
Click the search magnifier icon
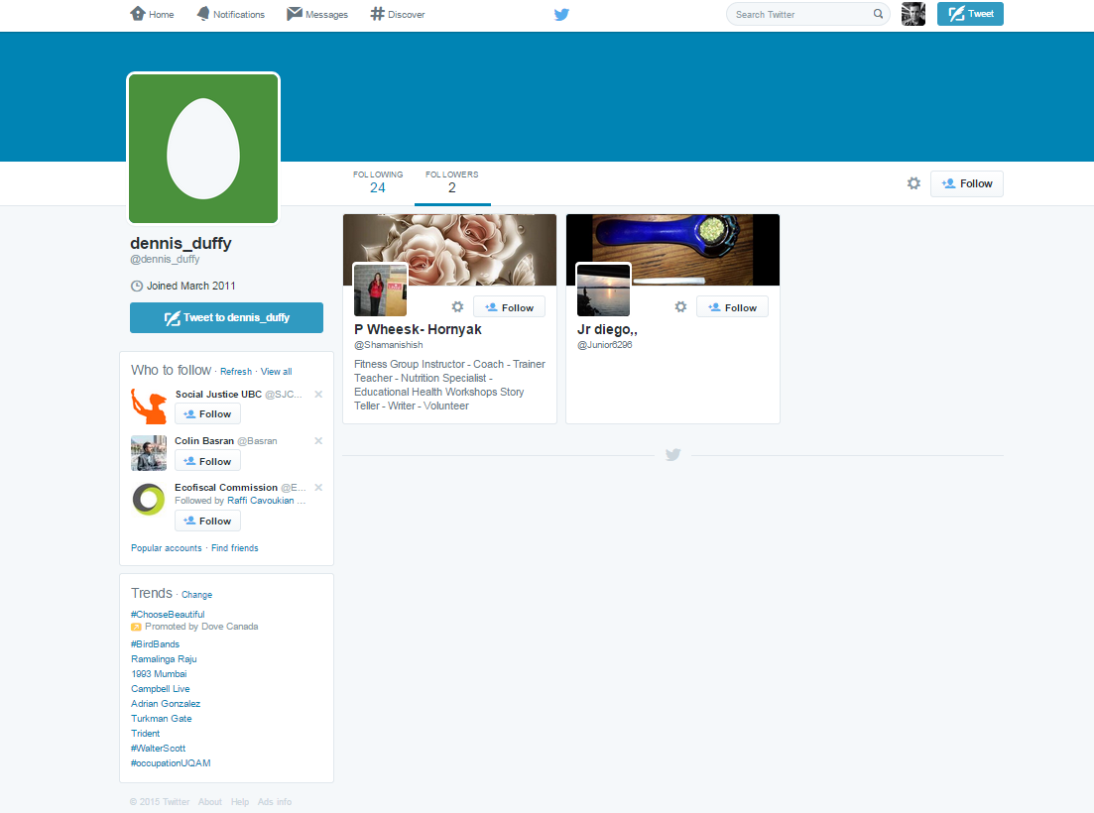coord(878,14)
